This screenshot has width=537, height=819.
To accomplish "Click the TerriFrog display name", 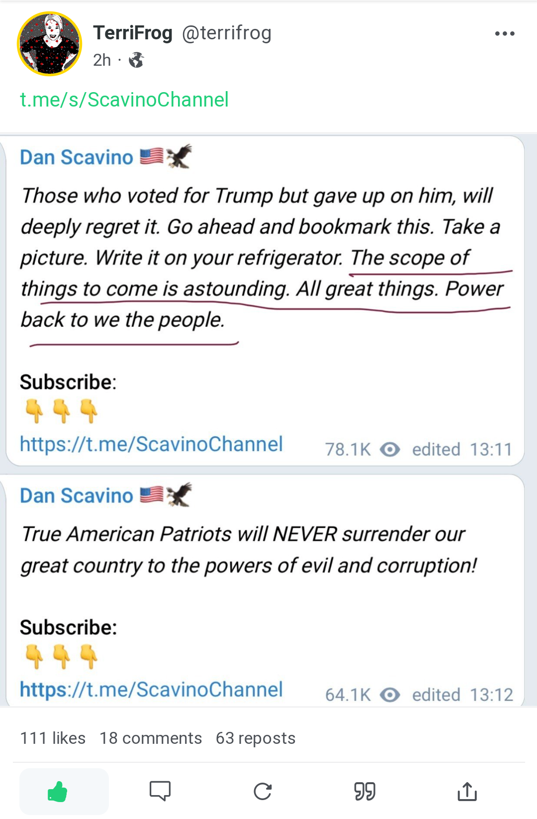I will pos(133,33).
